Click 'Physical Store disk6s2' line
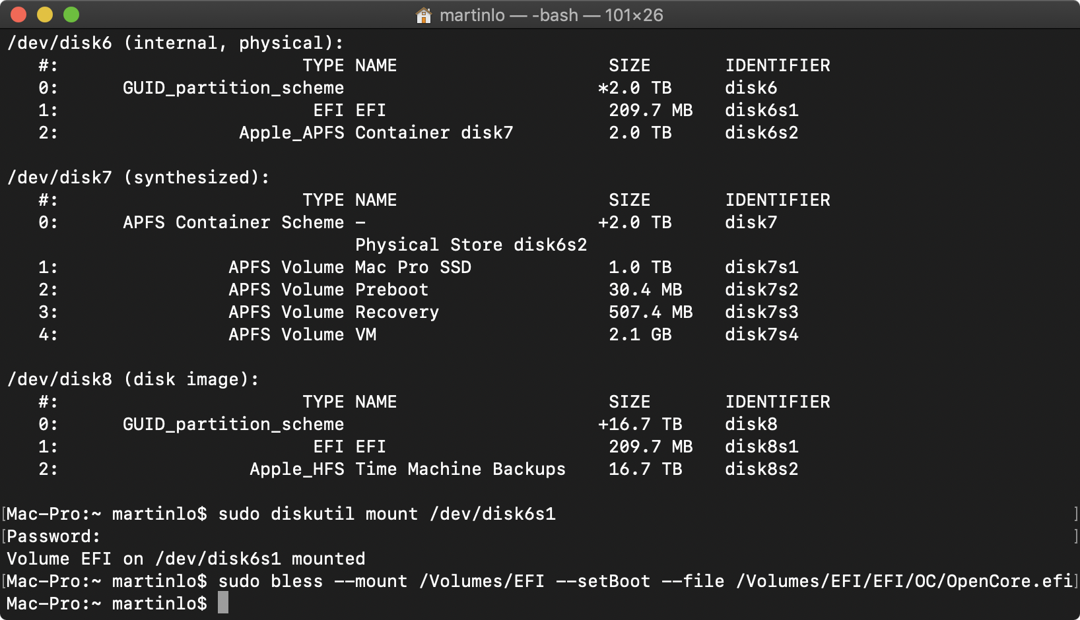Screen dimensions: 1080x620 [471, 245]
